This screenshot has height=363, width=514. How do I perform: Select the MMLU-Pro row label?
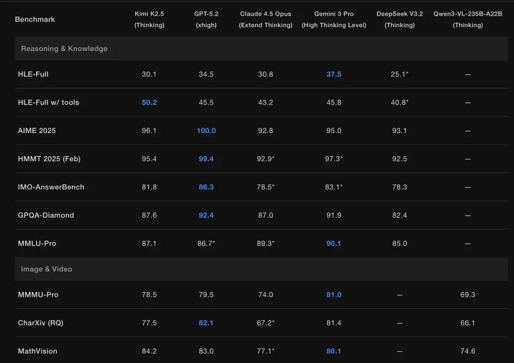pyautogui.click(x=37, y=243)
